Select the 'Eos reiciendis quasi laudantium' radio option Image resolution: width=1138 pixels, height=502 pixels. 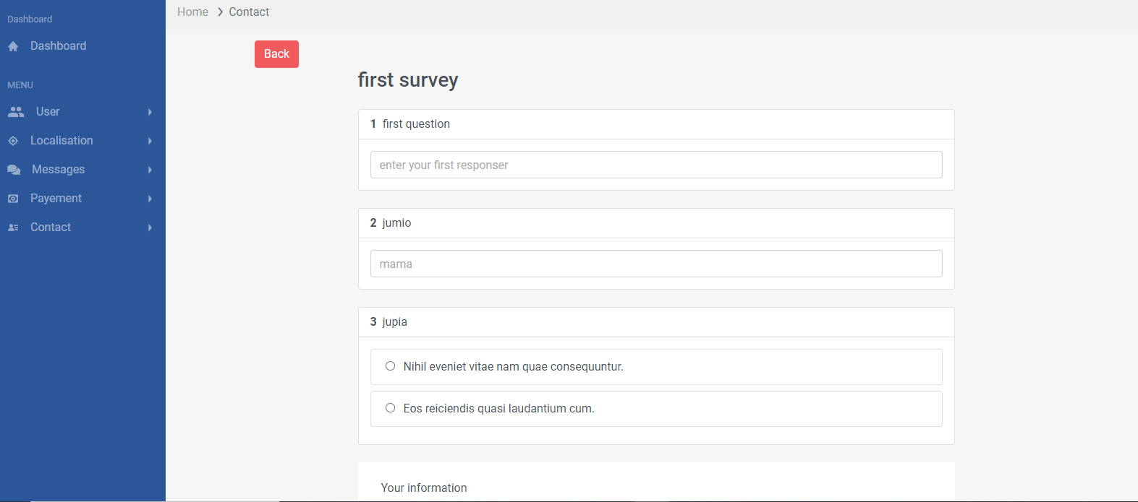point(390,408)
